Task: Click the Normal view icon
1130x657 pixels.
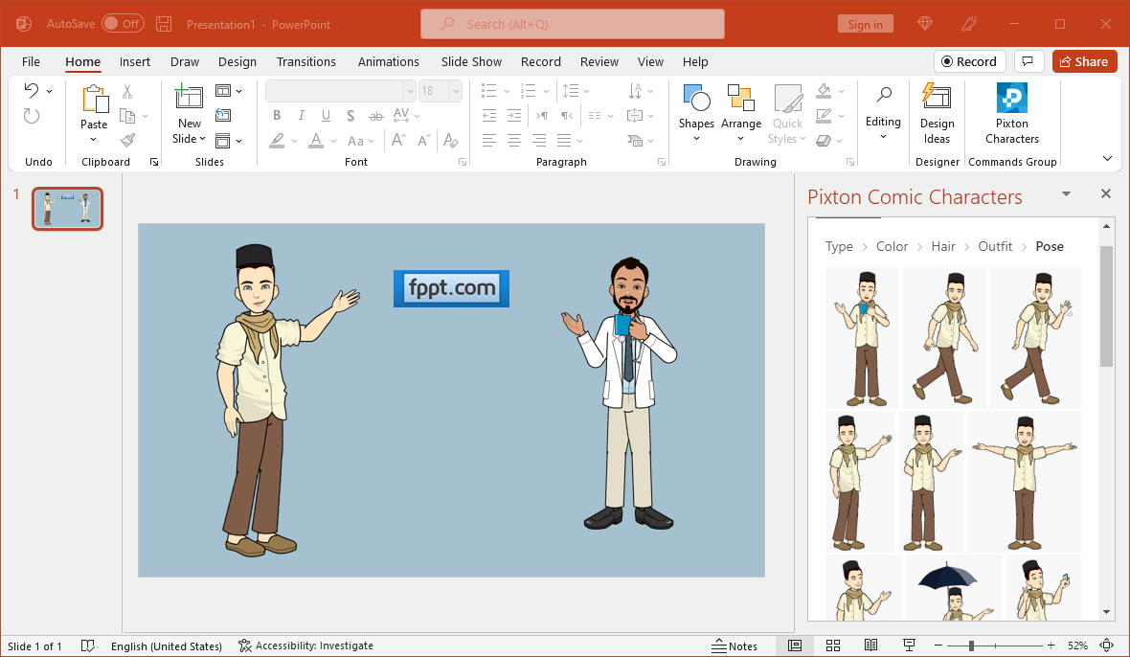Action: click(x=795, y=646)
